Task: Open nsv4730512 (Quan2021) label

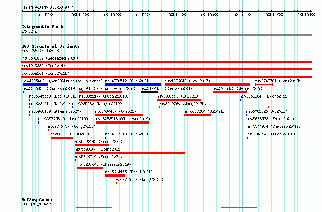Action: (x=128, y=81)
